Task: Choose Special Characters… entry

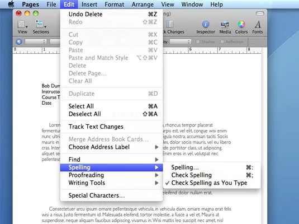Action: [x=111, y=195]
